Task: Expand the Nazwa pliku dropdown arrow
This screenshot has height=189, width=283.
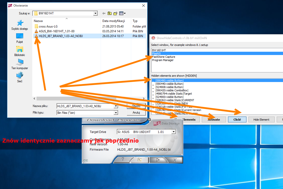Action: 116,106
